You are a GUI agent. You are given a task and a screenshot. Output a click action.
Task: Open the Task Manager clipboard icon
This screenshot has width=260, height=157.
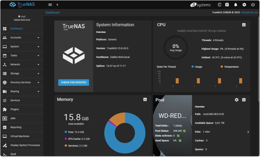pos(227,5)
